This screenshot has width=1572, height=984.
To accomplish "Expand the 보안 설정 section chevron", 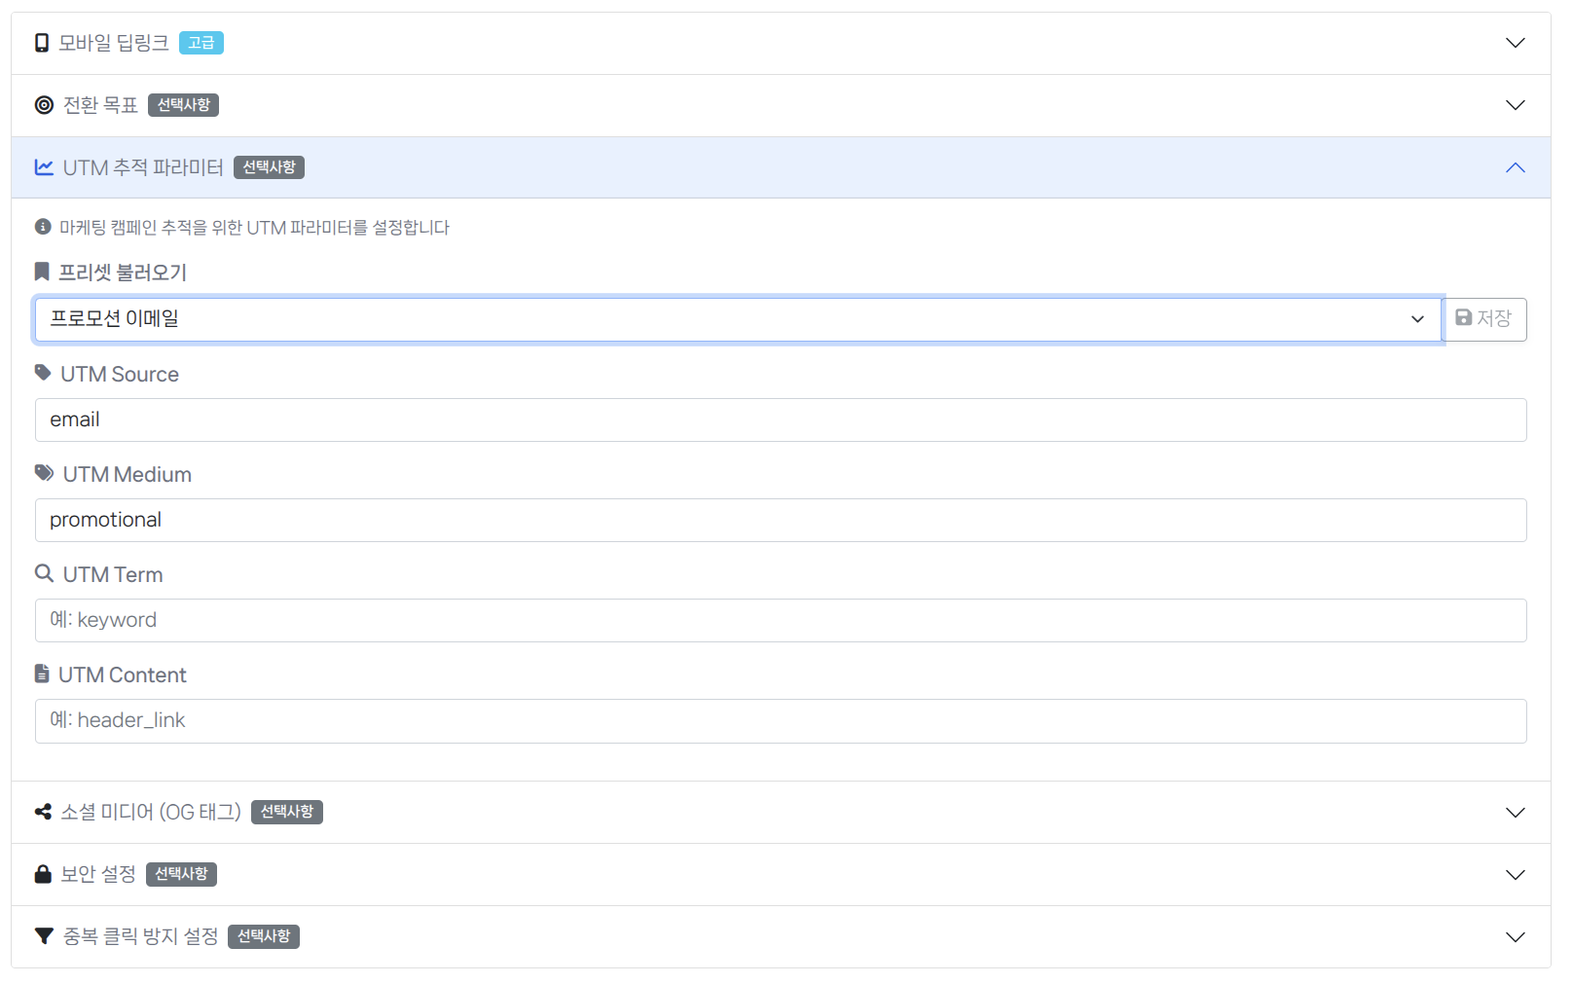I will pyautogui.click(x=1515, y=874).
